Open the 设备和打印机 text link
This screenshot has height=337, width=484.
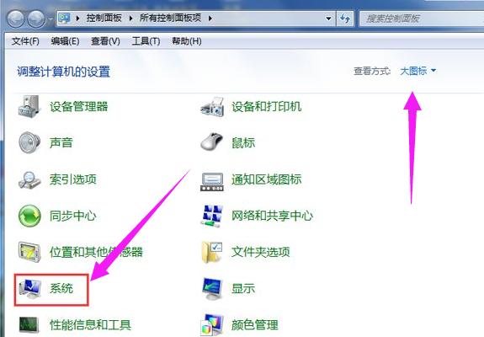266,106
